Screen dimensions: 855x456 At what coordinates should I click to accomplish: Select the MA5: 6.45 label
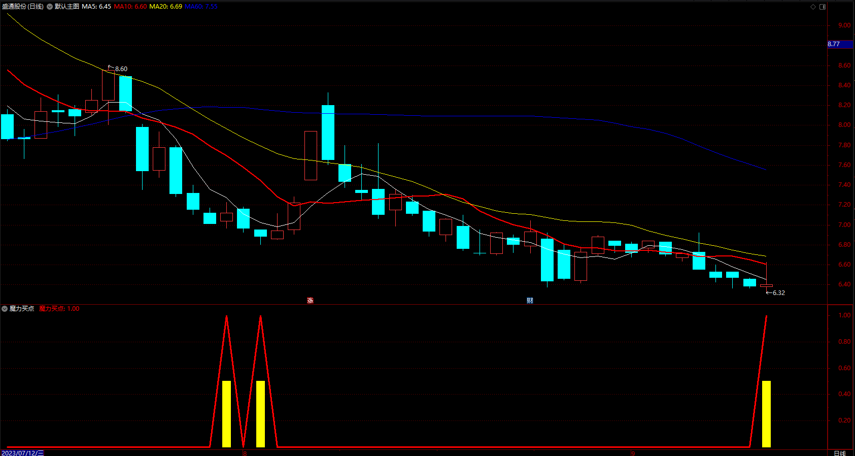pyautogui.click(x=96, y=7)
